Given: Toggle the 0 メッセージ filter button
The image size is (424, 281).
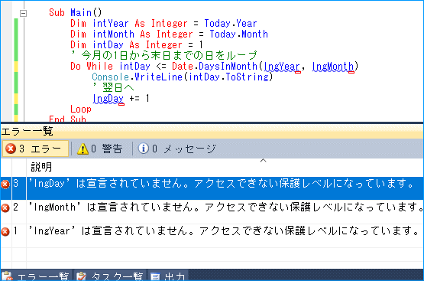Looking at the screenshot, I should [176, 149].
